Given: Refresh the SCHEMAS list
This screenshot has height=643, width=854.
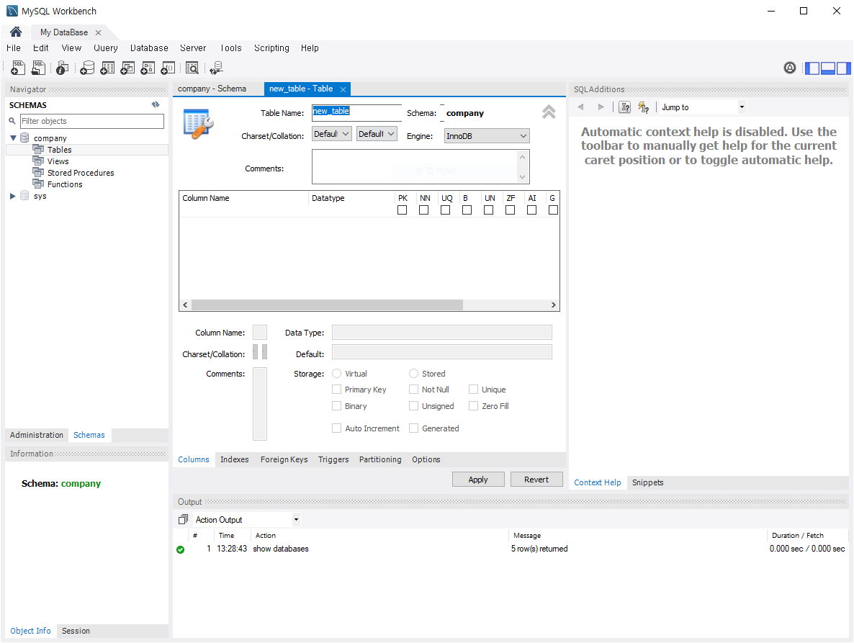Looking at the screenshot, I should (x=156, y=104).
